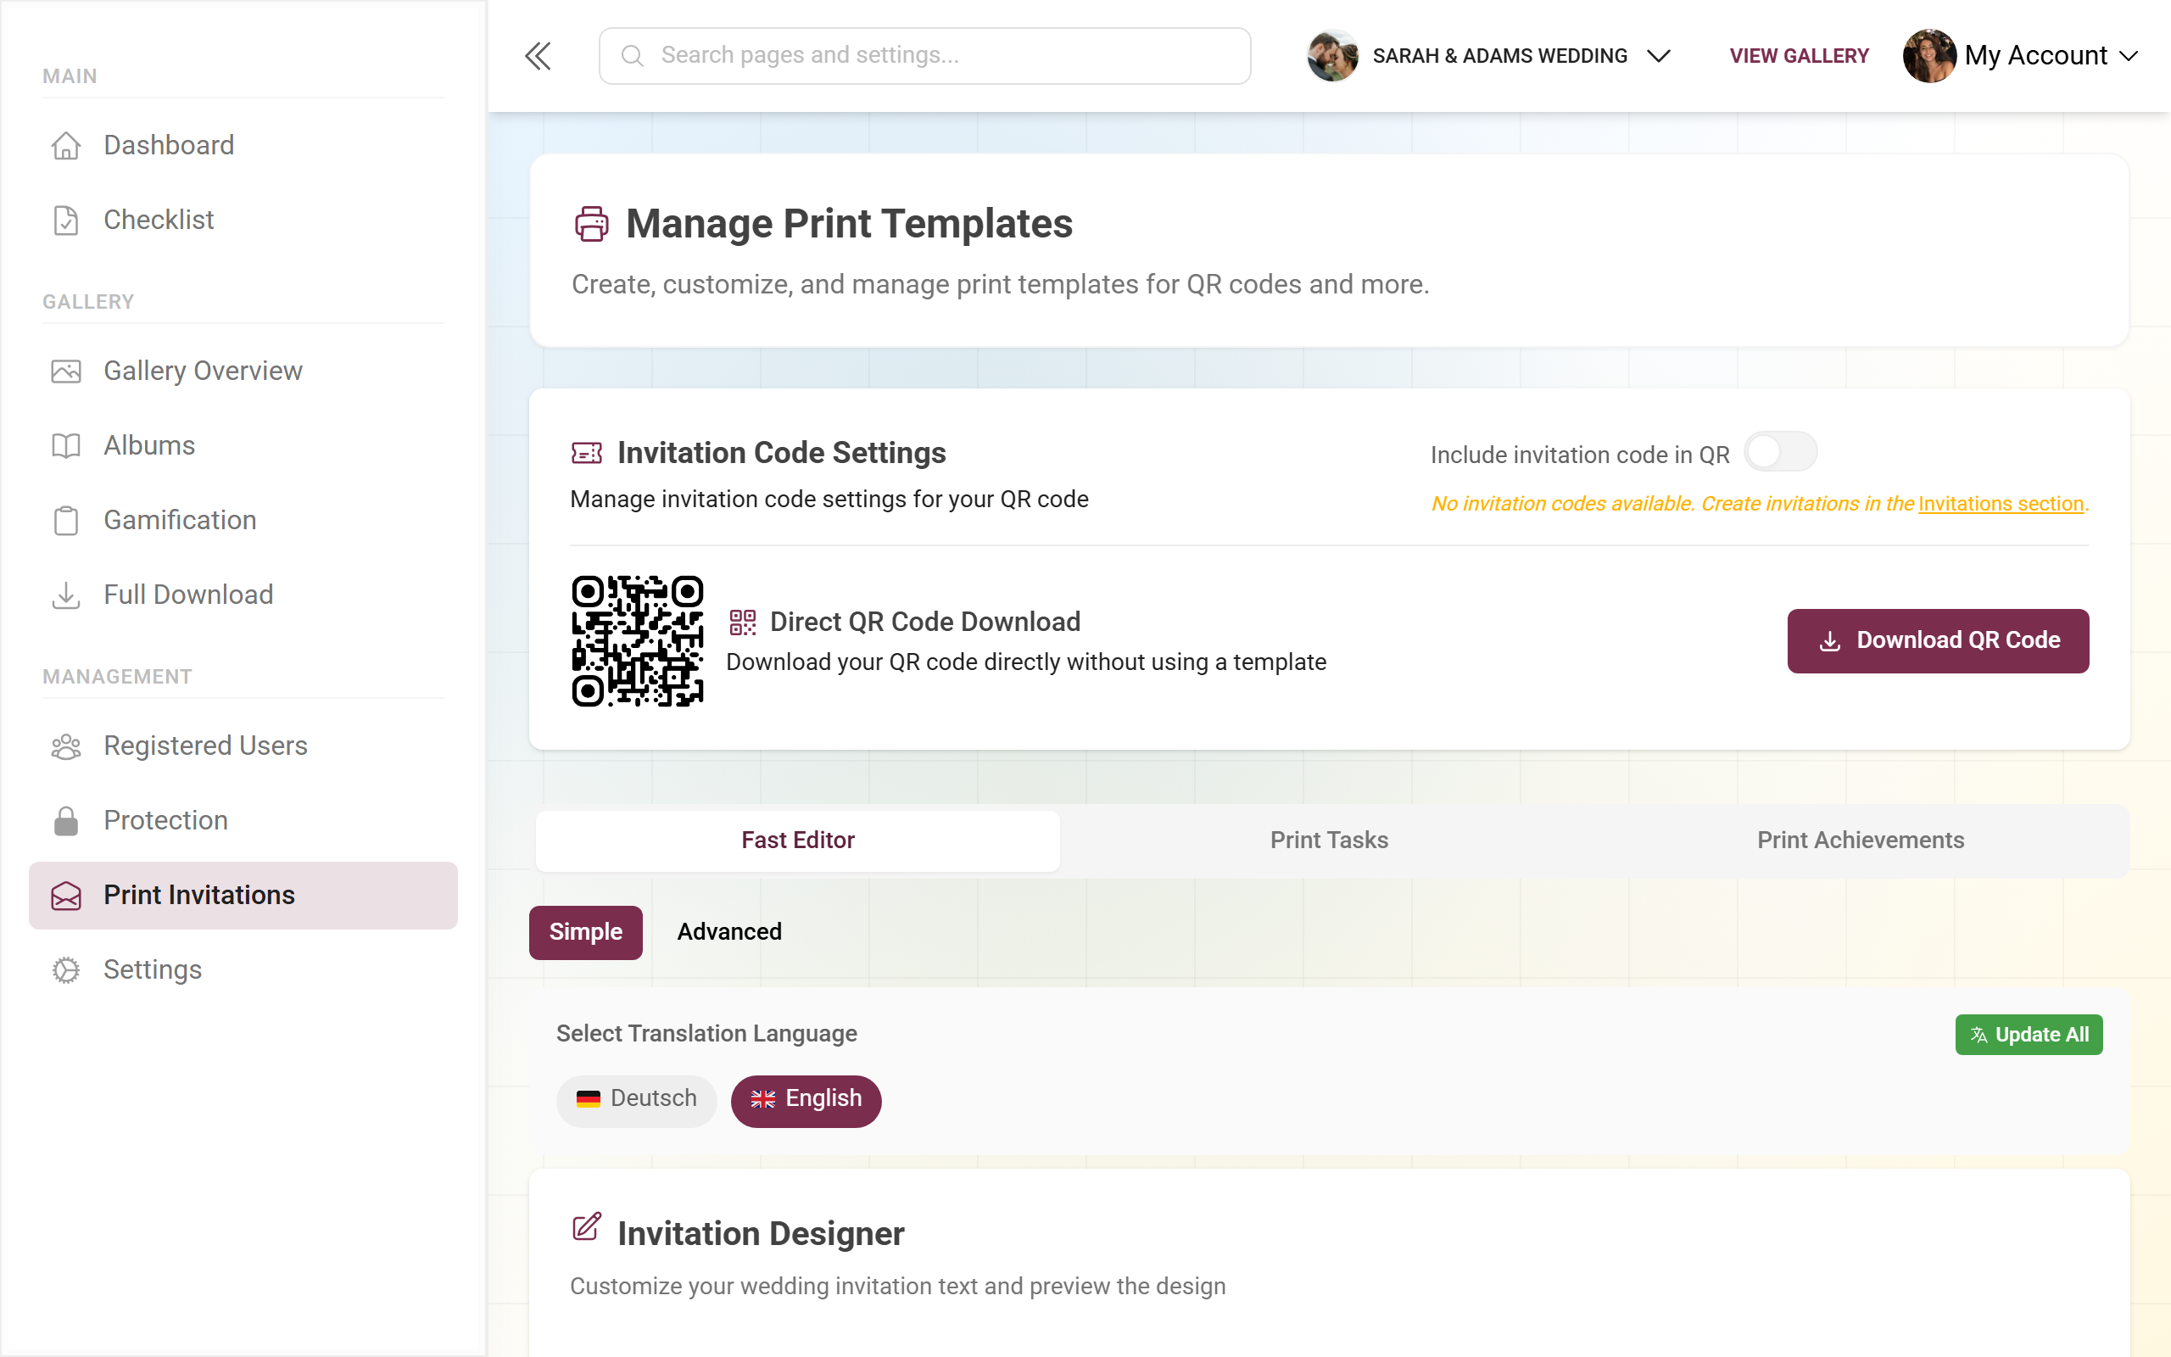
Task: Click the wedding couple avatar
Action: 1331,56
